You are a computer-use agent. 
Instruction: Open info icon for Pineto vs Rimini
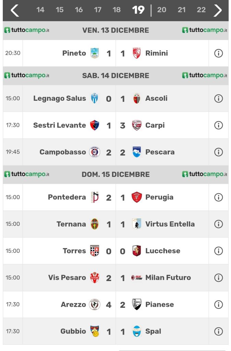[x=218, y=53]
